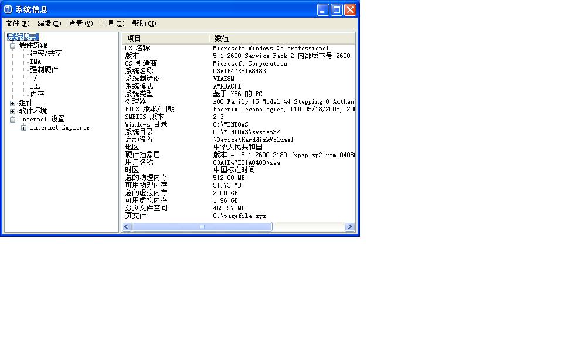Click the 系统制造商 row
This screenshot has width=564, height=357.
pyautogui.click(x=239, y=79)
